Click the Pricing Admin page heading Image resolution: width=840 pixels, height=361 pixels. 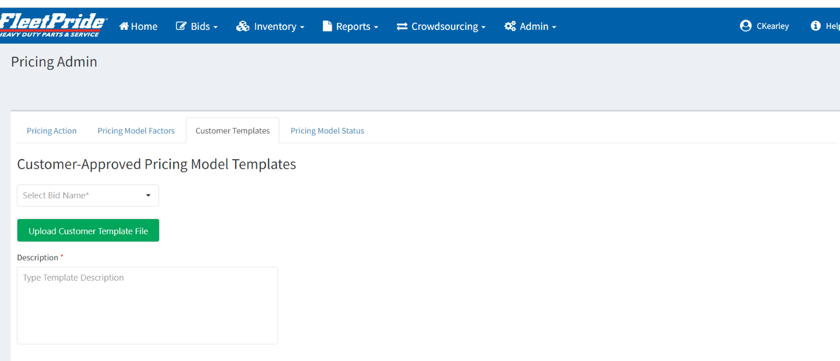coord(54,62)
